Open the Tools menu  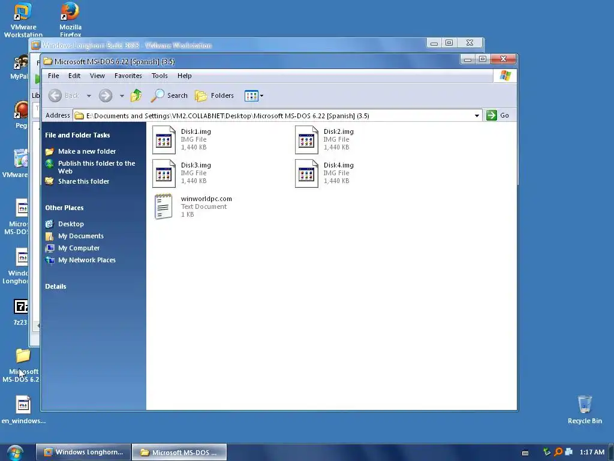159,76
